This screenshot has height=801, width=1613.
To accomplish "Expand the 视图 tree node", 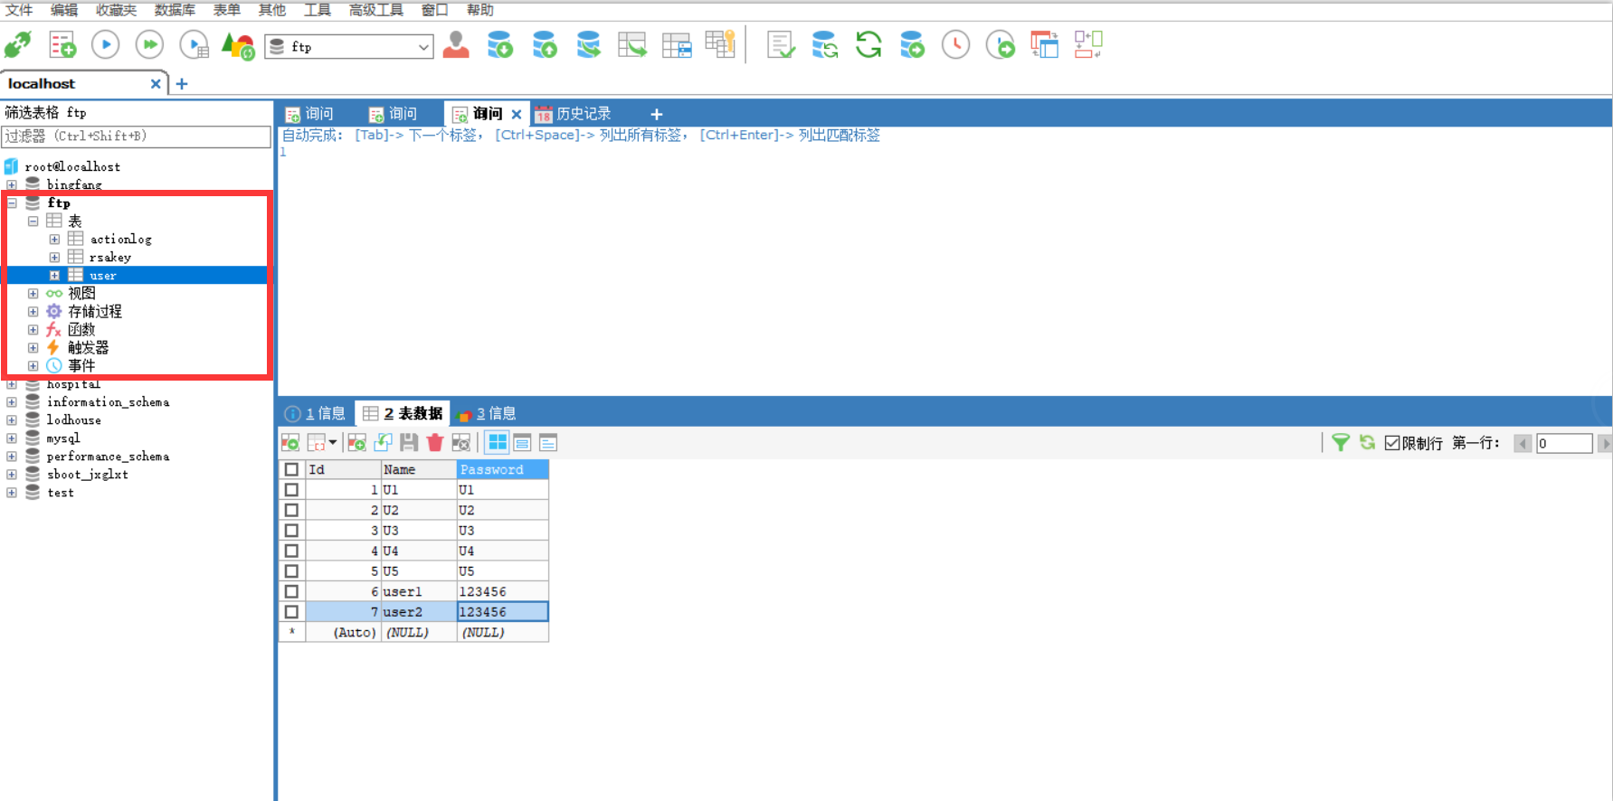I will [33, 294].
